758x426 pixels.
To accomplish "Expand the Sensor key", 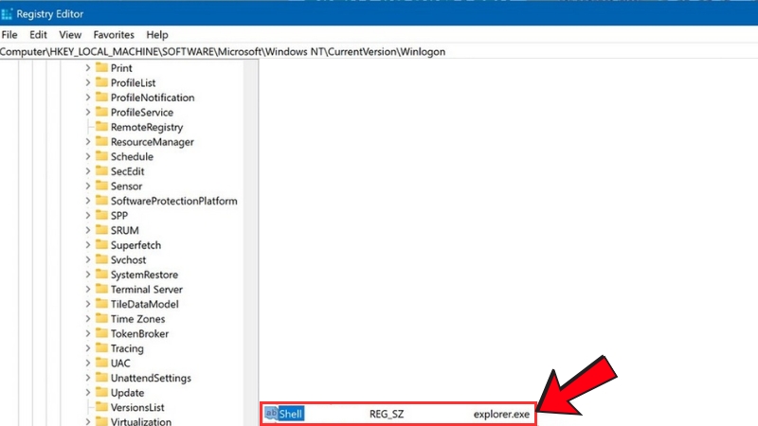I will tap(87, 186).
